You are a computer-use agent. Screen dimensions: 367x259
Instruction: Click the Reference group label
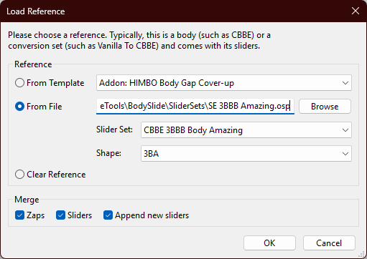33,64
